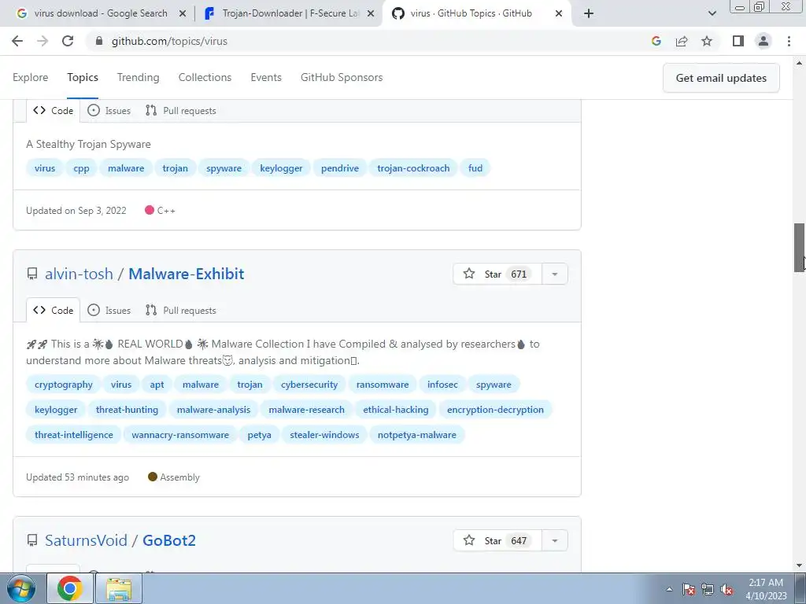The width and height of the screenshot is (806, 604).
Task: Click the muted volume tray icon
Action: 727,589
